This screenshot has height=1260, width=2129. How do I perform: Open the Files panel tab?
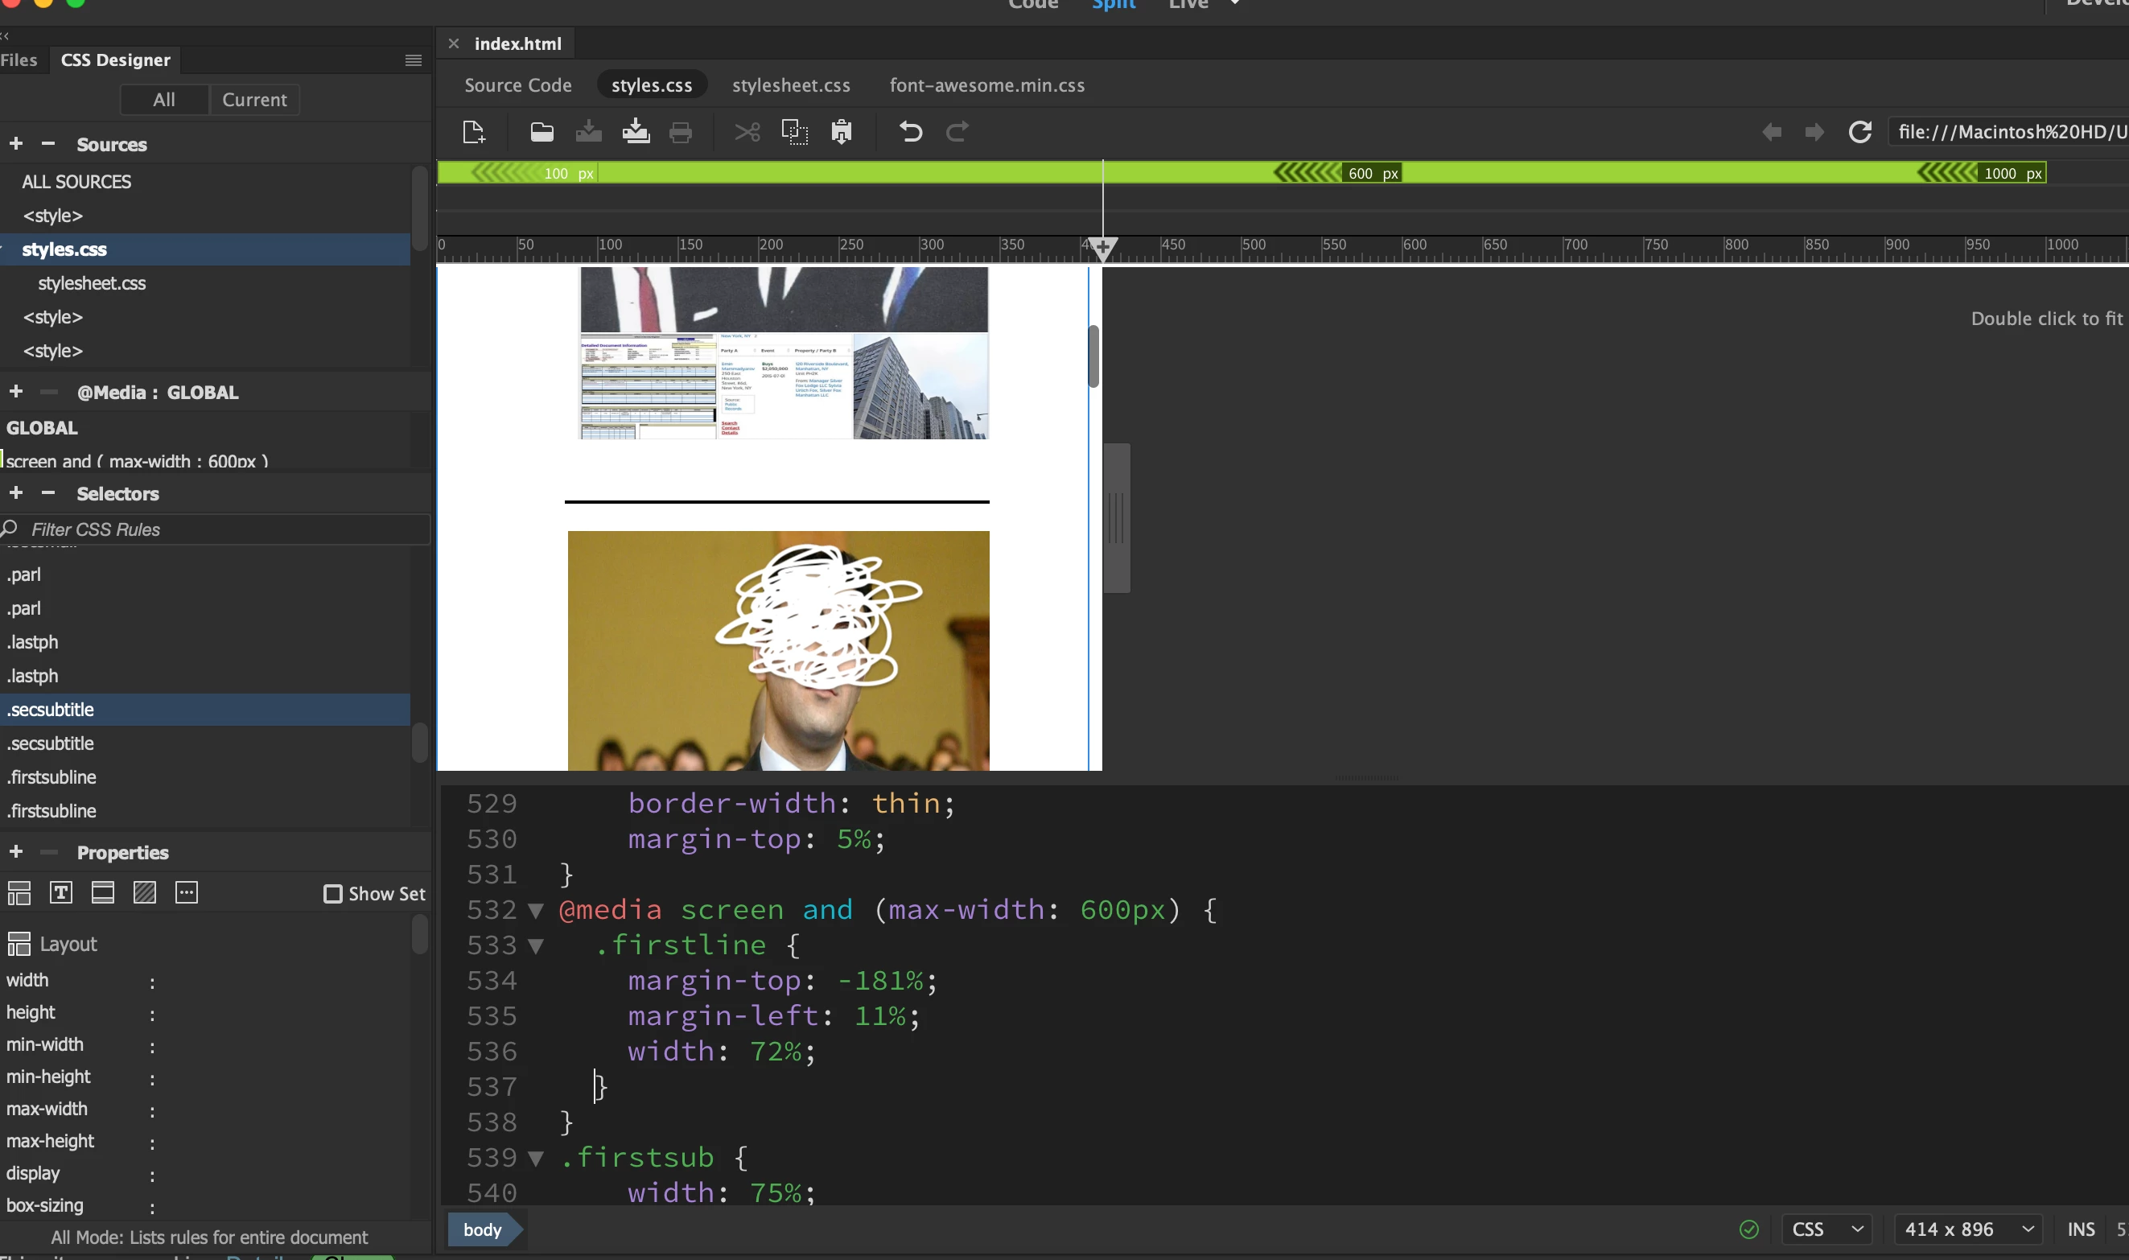pyautogui.click(x=19, y=60)
